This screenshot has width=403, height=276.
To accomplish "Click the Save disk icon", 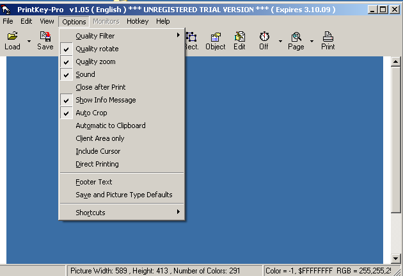I will tap(45, 37).
